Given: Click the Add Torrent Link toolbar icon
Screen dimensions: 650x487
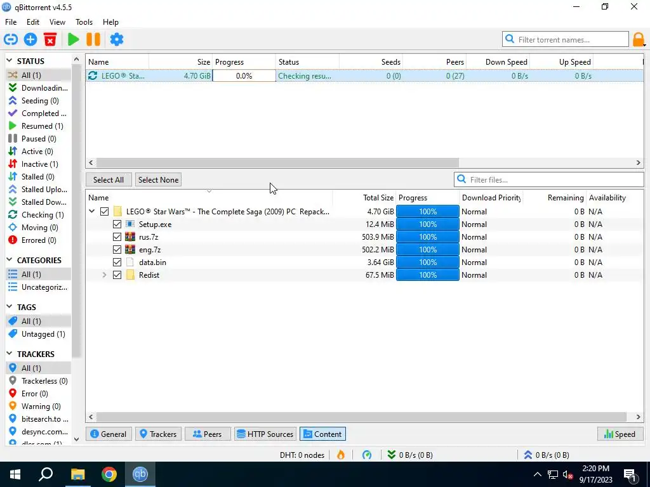Looking at the screenshot, I should (11, 39).
